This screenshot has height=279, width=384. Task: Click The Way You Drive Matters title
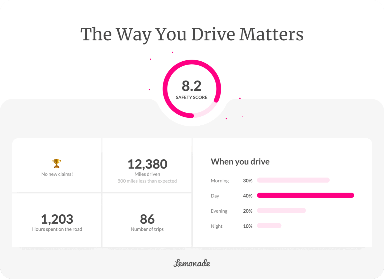point(192,34)
